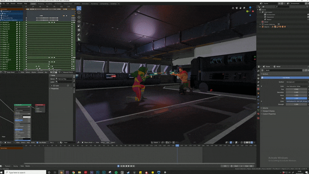Open the Global transform orientation dropdown
Screen dimensions: 309x174
pos(155,142)
